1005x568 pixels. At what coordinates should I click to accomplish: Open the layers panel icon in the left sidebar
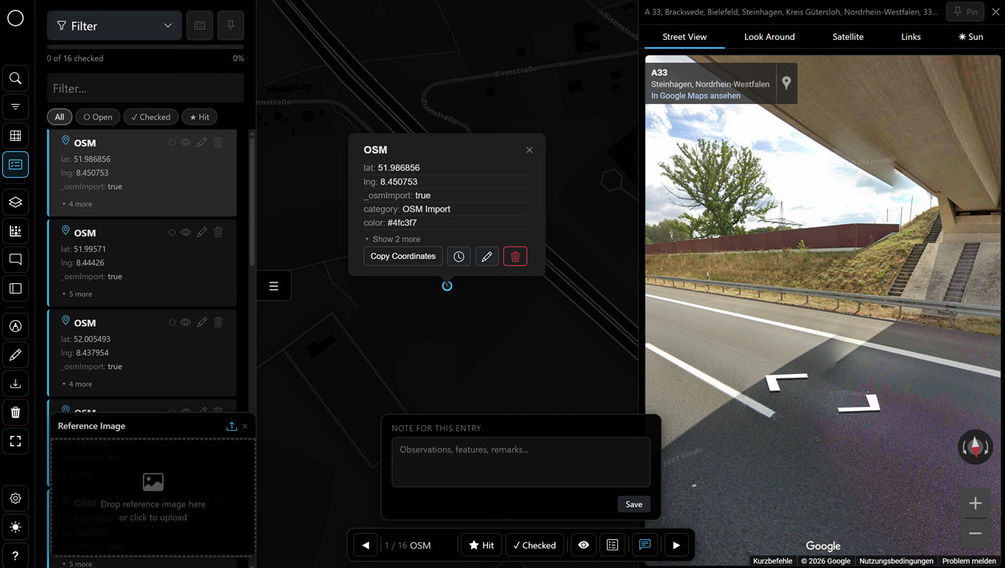16,202
